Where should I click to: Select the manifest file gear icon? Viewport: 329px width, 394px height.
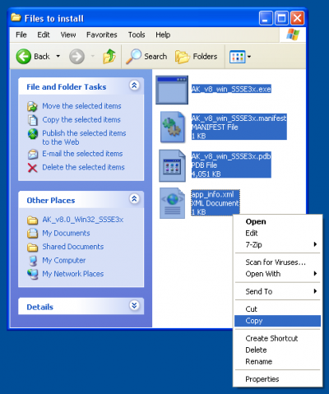tap(173, 127)
